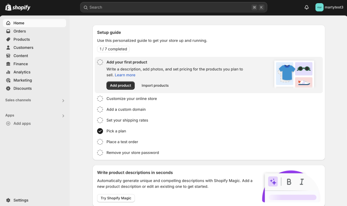The width and height of the screenshot is (347, 206).
Task: Expand the Sales channels section
Action: 63,101
